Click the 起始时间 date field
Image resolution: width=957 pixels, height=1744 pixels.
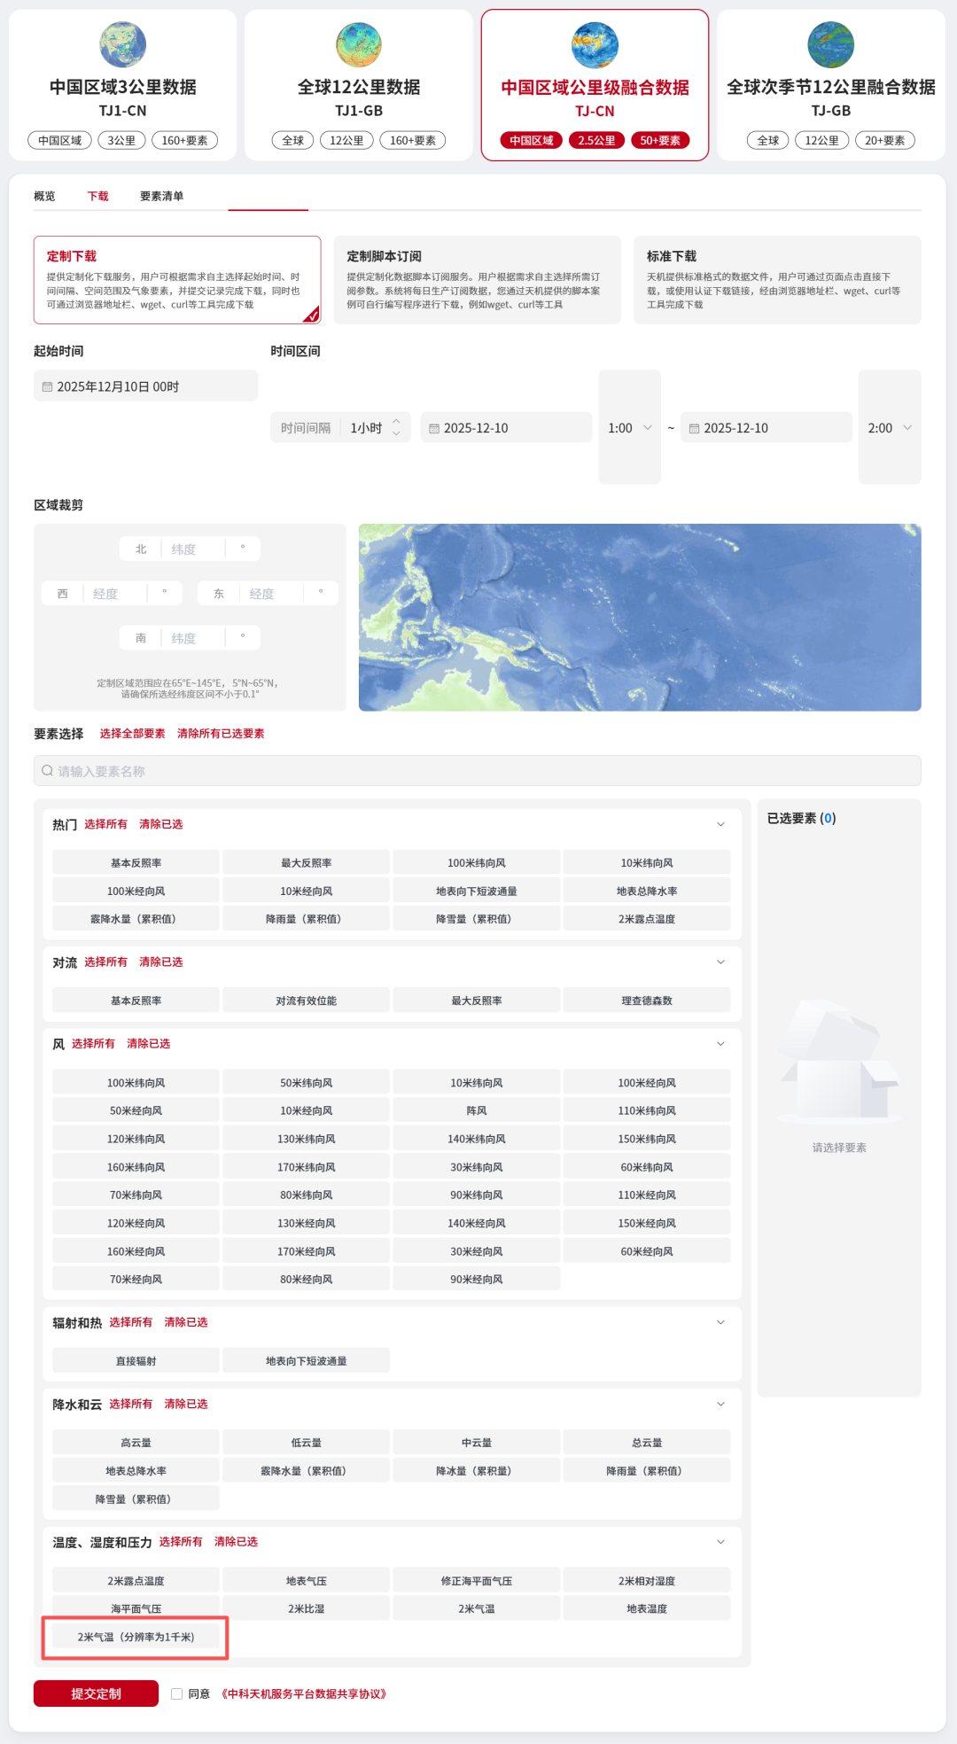point(145,386)
